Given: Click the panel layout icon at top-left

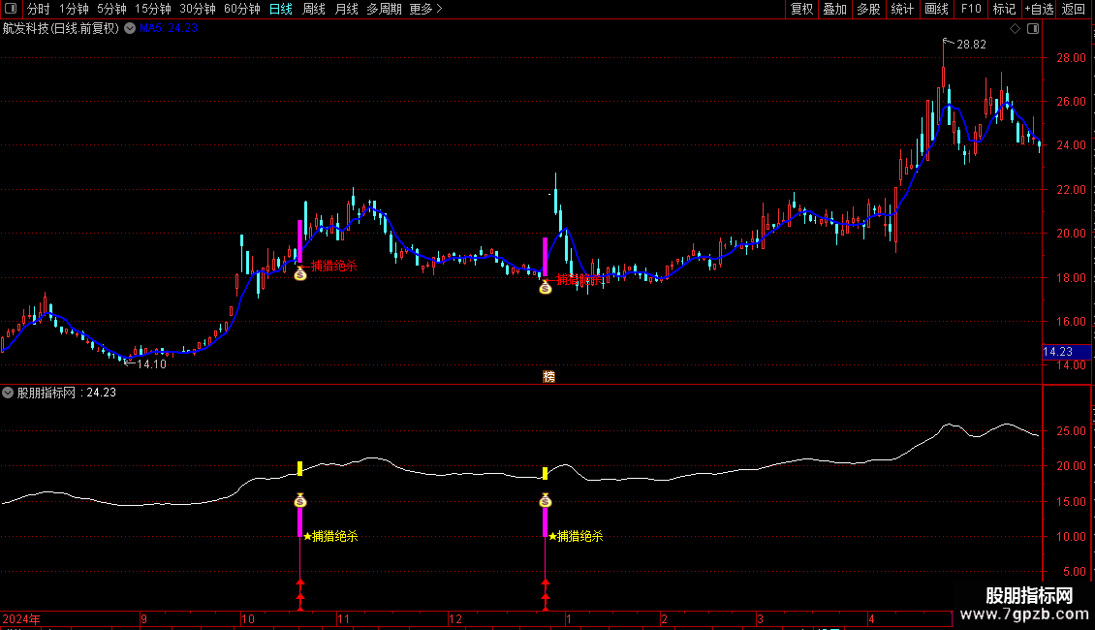Looking at the screenshot, I should point(12,10).
